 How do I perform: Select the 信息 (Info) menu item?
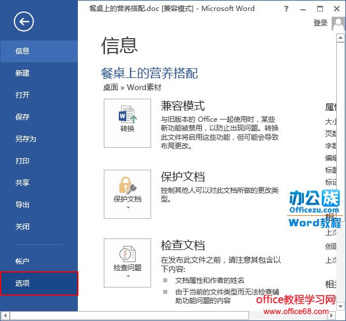39,51
